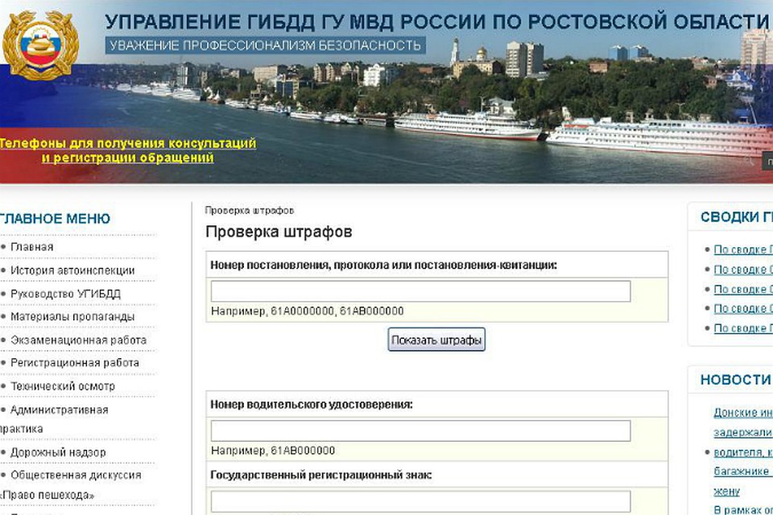The width and height of the screenshot is (773, 515).
Task: Go to Административная практика section
Action: click(54, 419)
